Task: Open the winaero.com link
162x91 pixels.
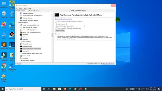Action: tap(108, 64)
